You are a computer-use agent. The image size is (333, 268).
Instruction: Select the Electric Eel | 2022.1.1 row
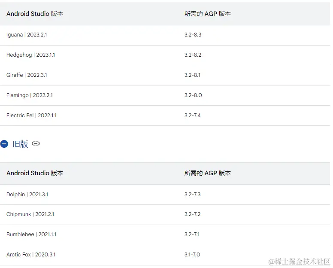(31, 116)
